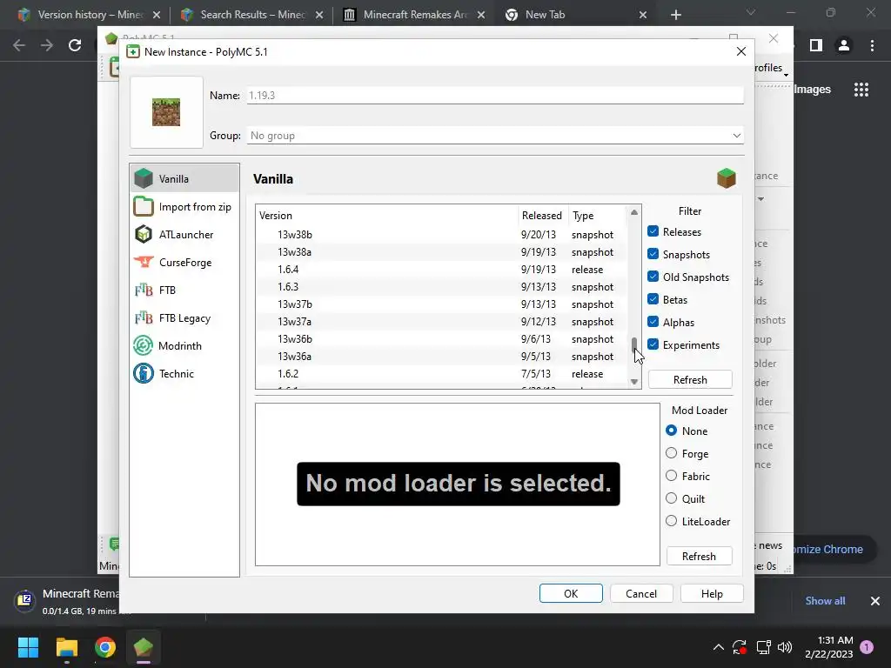Open the Windows Start menu
This screenshot has width=891, height=668.
pyautogui.click(x=28, y=647)
